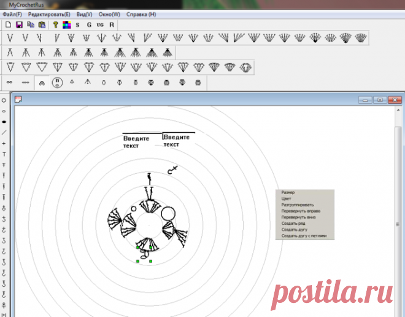
Task: Click the document icon in child window title
Action: click(x=18, y=100)
